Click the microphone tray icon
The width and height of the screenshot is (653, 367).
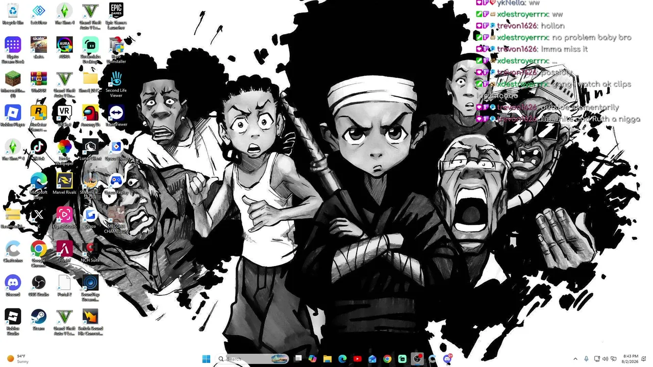pyautogui.click(x=586, y=359)
